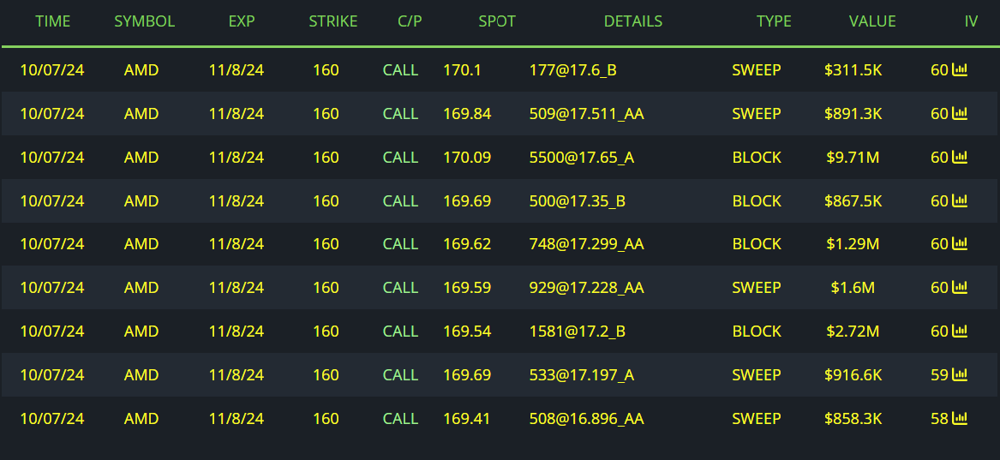Click details text 500@17.35_B
The width and height of the screenshot is (1000, 460).
578,200
